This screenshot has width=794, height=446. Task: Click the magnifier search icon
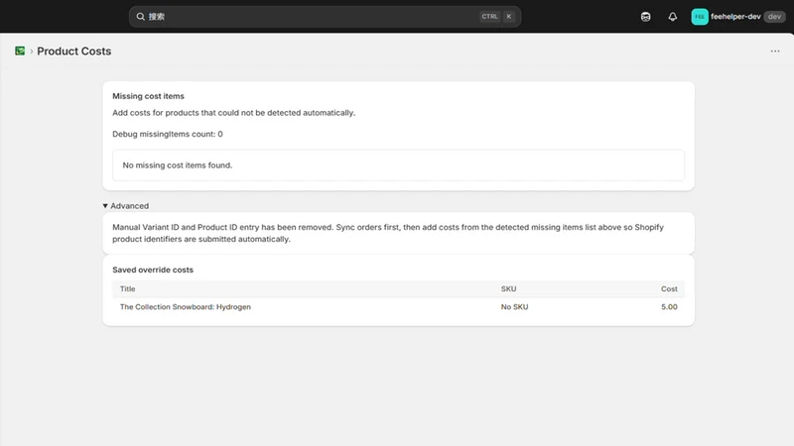tap(140, 17)
